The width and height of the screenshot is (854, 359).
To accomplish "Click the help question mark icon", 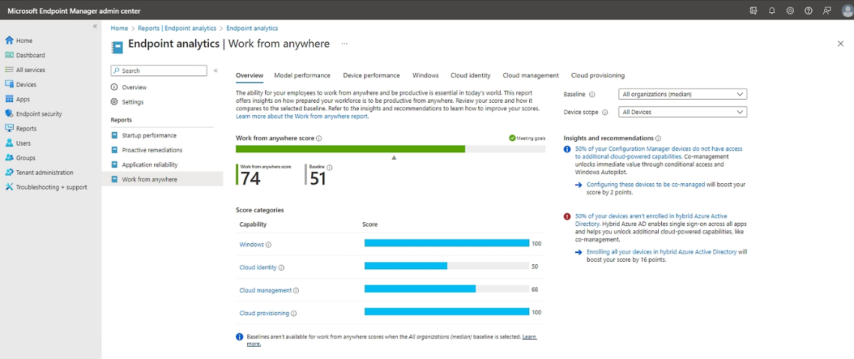I will pyautogui.click(x=808, y=11).
